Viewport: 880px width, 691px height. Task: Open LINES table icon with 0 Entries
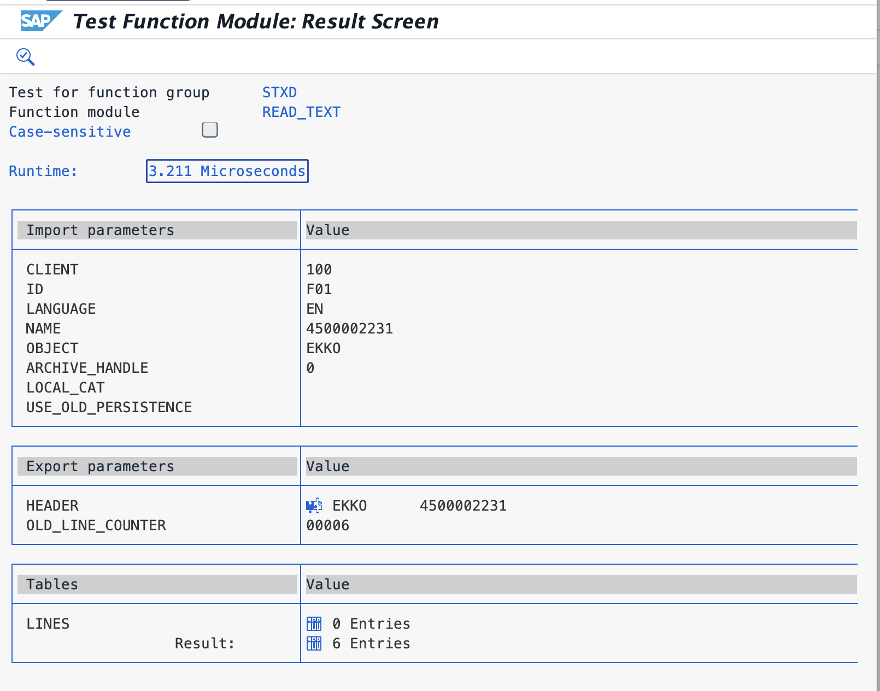point(314,624)
